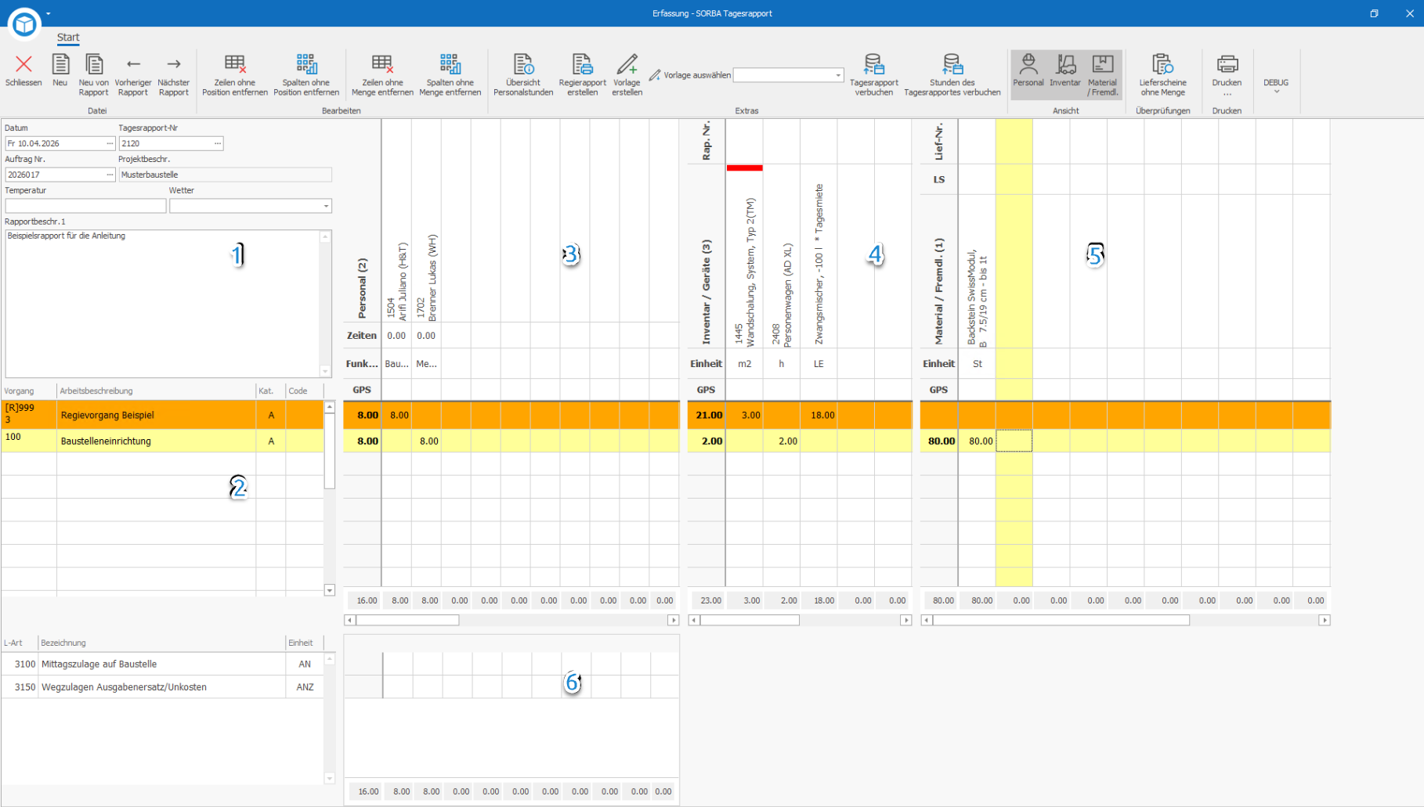Click Spalten ohne Menge entfernen
This screenshot has height=807, width=1424.
pyautogui.click(x=450, y=74)
